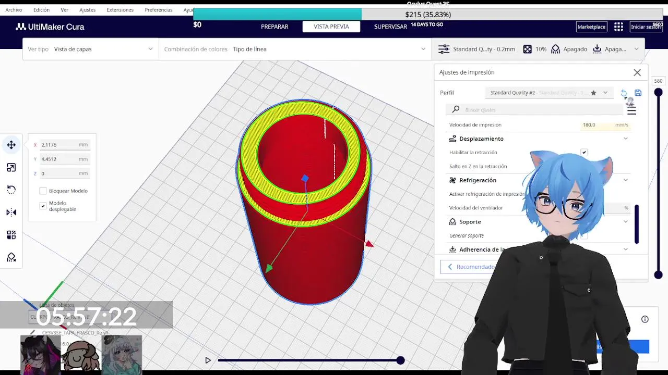Open the settings visibility hamburger menu
Viewport: 668px width, 375px height.
tap(631, 110)
